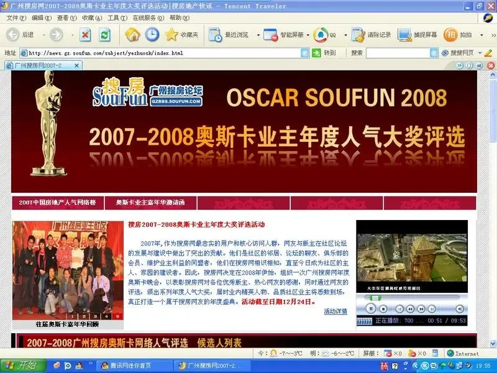Open dropdown next to Forward button
This screenshot has width=497, height=373.
click(x=72, y=35)
